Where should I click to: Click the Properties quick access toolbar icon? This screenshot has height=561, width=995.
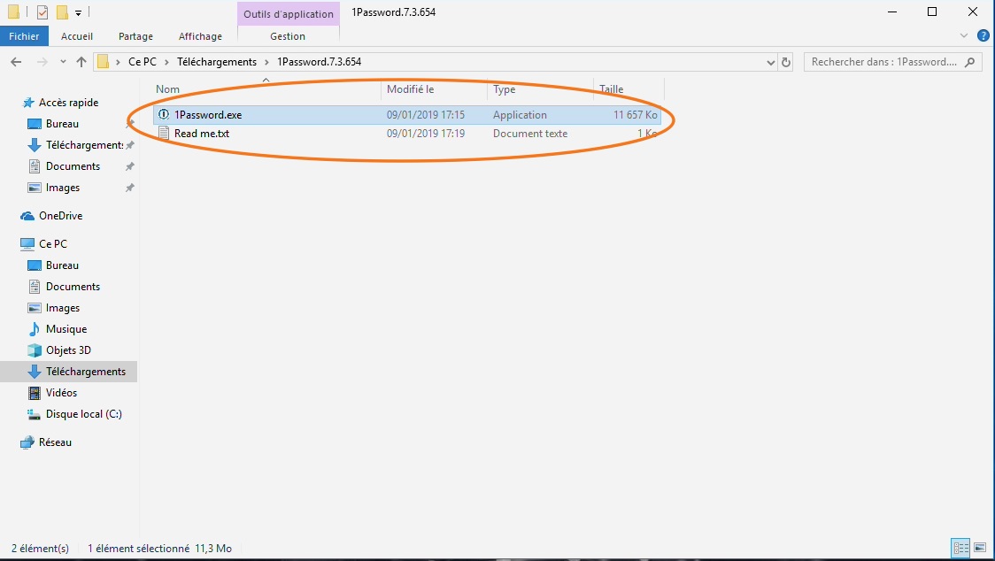[x=42, y=12]
